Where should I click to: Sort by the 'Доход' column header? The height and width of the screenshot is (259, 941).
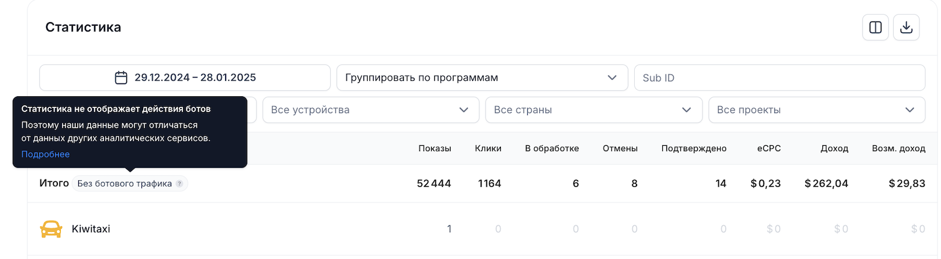834,148
